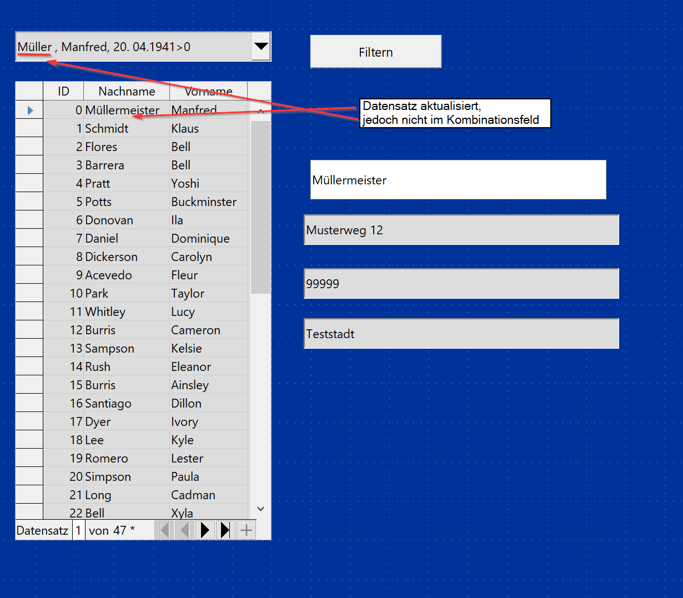683x598 pixels.
Task: Click the record number input box
Action: pyautogui.click(x=78, y=530)
